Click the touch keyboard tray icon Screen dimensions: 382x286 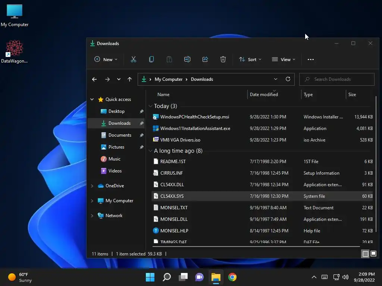click(325, 277)
